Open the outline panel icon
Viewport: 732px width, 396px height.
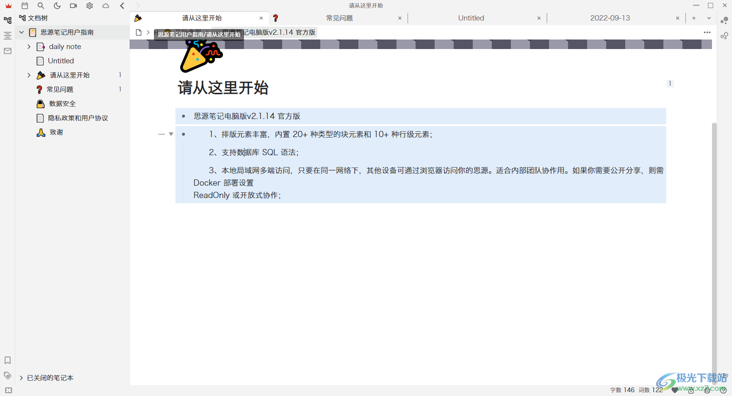[7, 36]
